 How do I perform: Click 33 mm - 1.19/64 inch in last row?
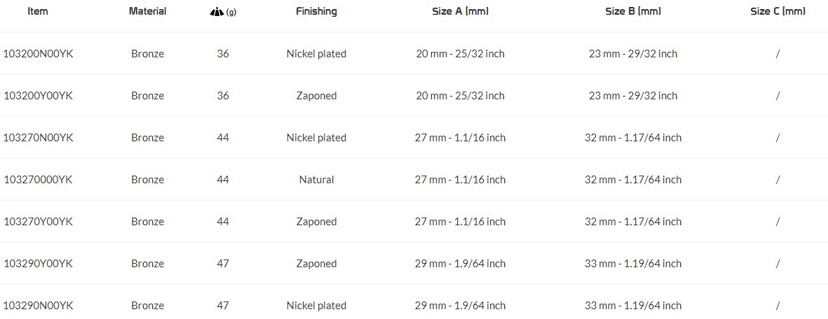[x=633, y=305]
